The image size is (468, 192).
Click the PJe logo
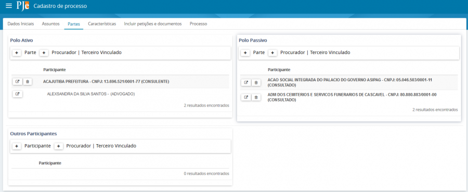pos(23,6)
